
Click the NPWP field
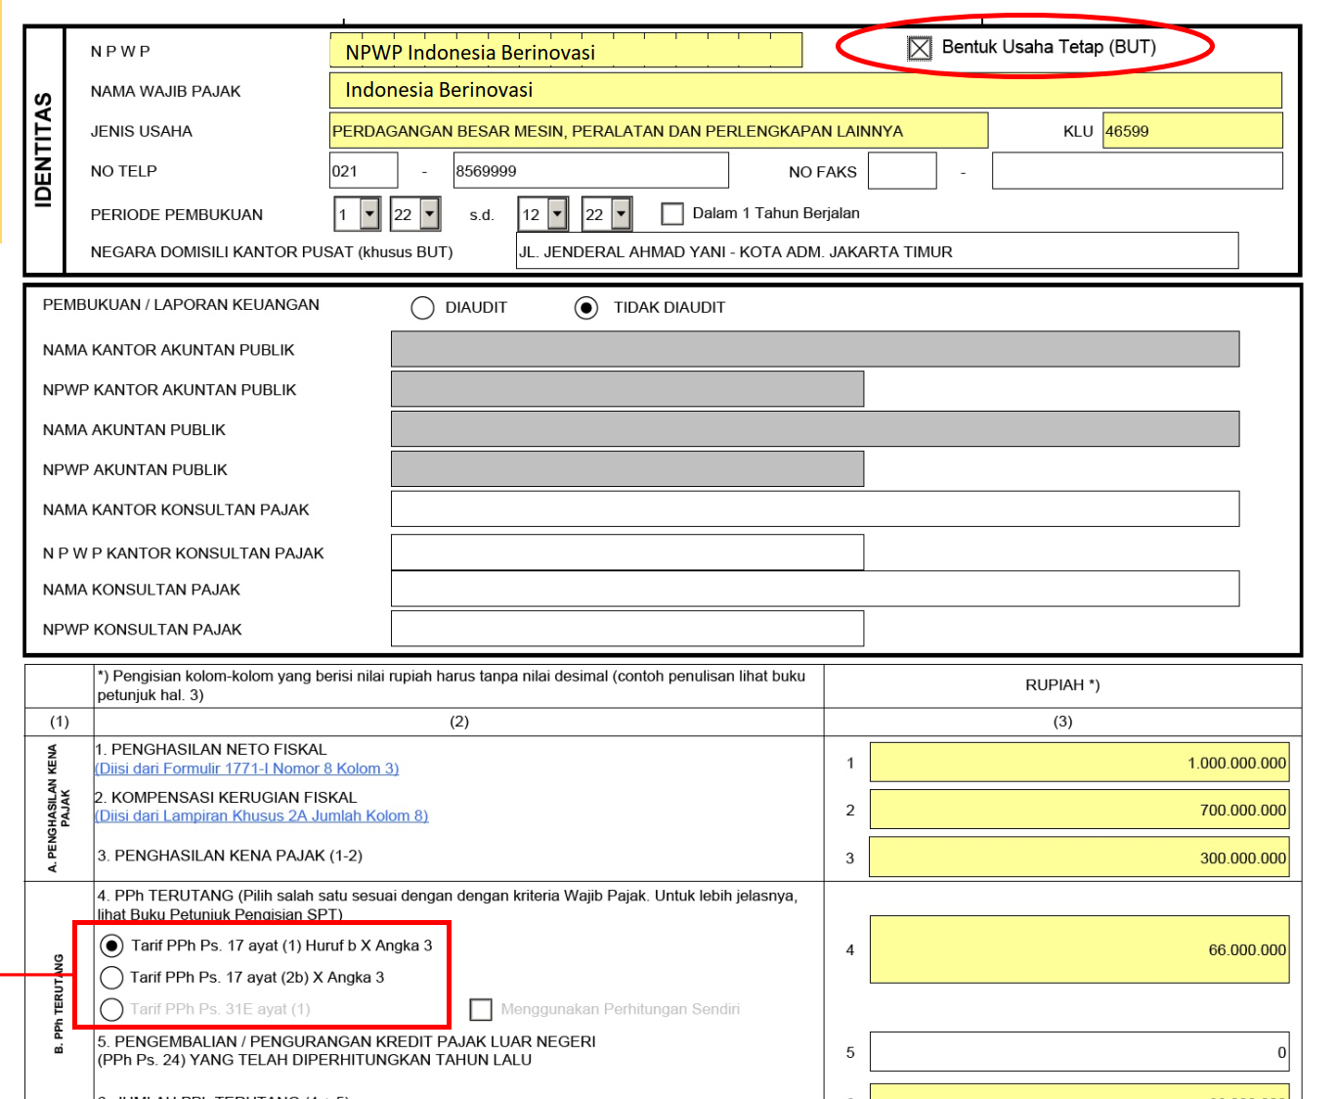pos(566,50)
